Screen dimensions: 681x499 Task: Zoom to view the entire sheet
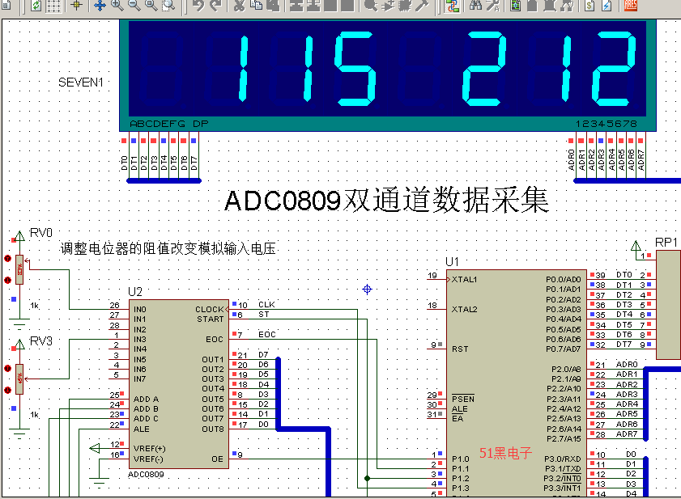click(x=151, y=6)
